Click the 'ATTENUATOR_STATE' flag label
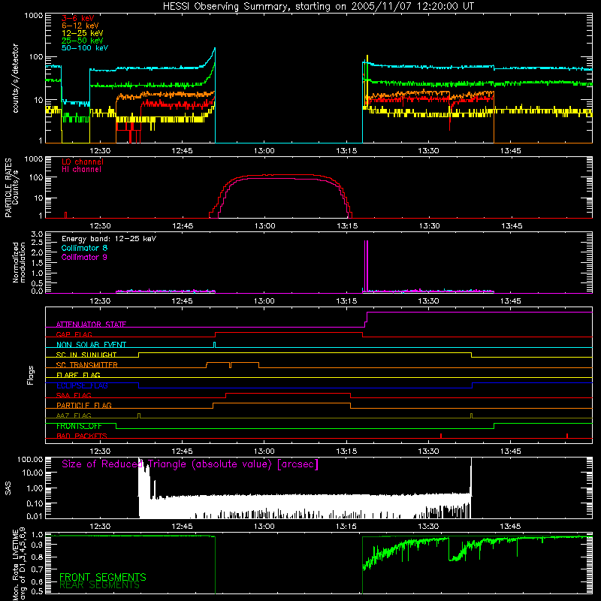Image resolution: width=601 pixels, height=601 pixels. pos(91,325)
